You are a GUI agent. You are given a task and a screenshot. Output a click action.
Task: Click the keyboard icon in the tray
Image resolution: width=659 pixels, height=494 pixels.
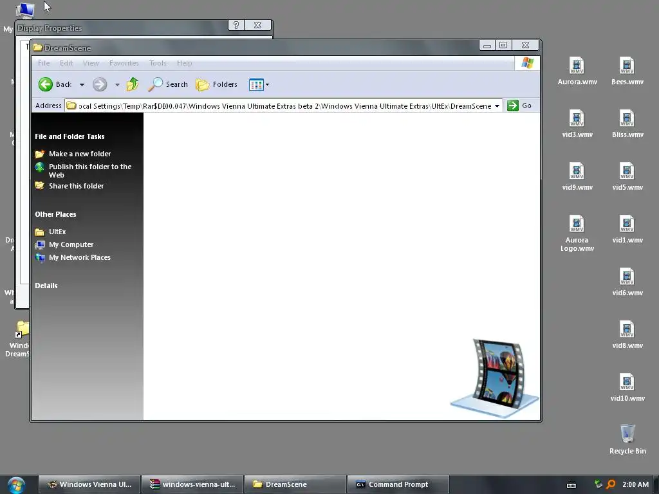[571, 485]
